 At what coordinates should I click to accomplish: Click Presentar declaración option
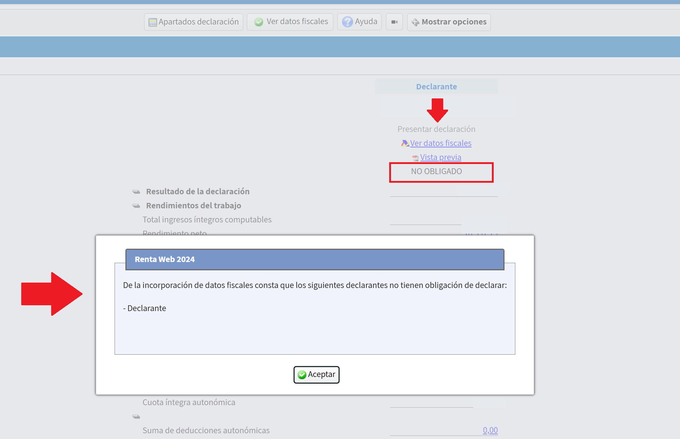pos(436,129)
